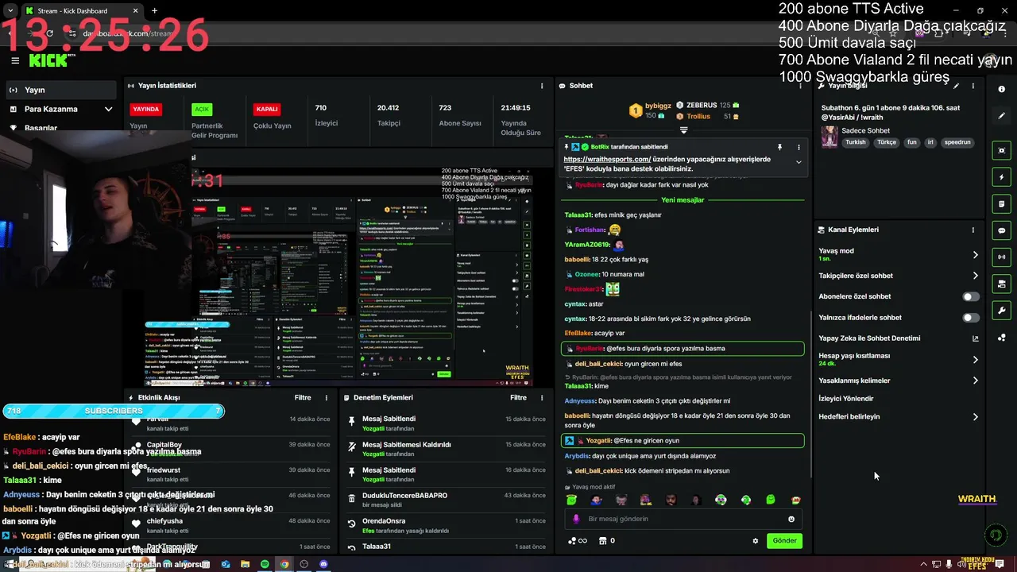1017x572 pixels.
Task: Select the Turkish tag chip
Action: click(856, 142)
